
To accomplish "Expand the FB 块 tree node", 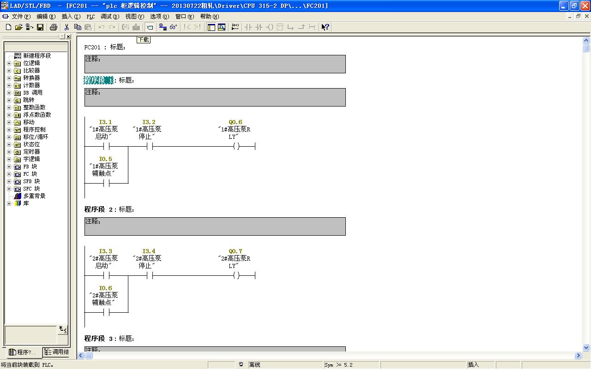I will 9,167.
